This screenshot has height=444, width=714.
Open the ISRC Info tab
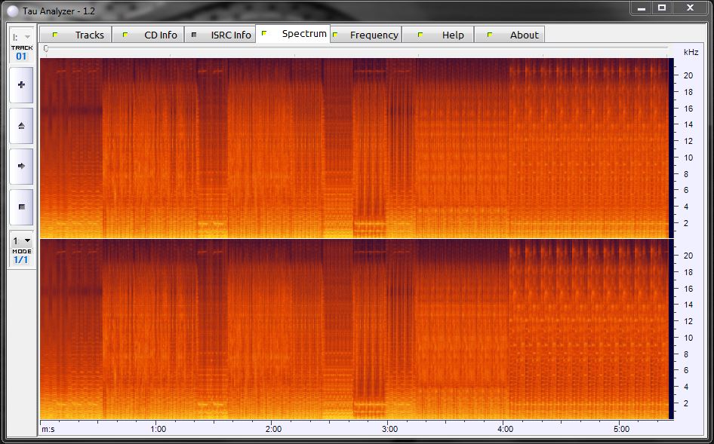220,35
